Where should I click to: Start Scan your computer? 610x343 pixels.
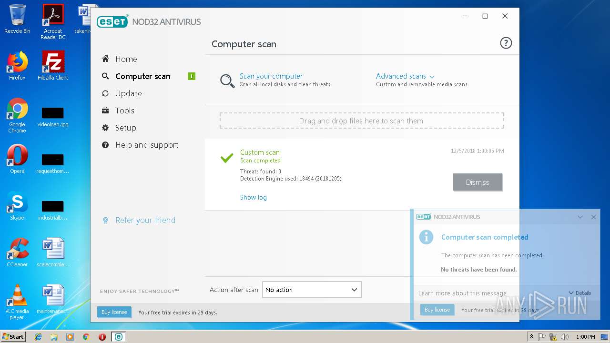pos(271,76)
